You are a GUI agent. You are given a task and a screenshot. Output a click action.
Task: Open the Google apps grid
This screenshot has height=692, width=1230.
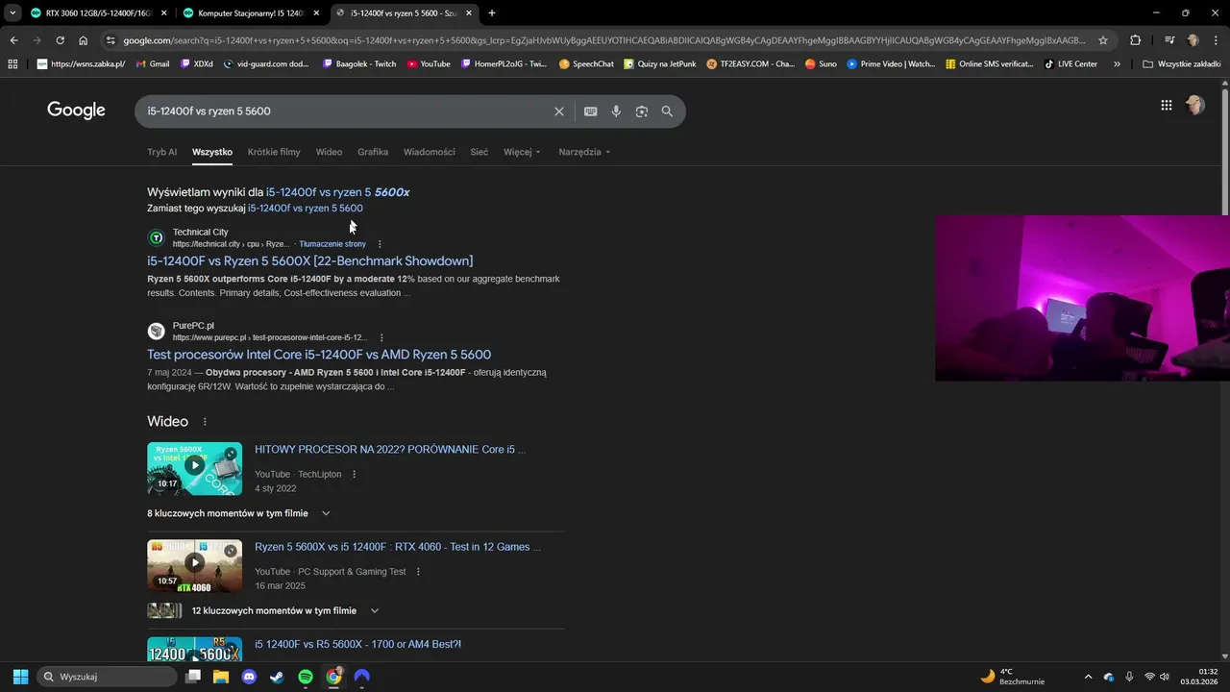pos(1166,106)
